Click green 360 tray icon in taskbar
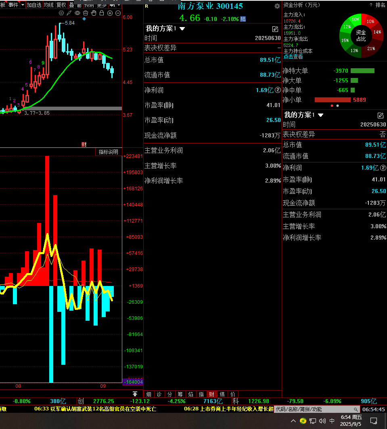 click(303, 421)
